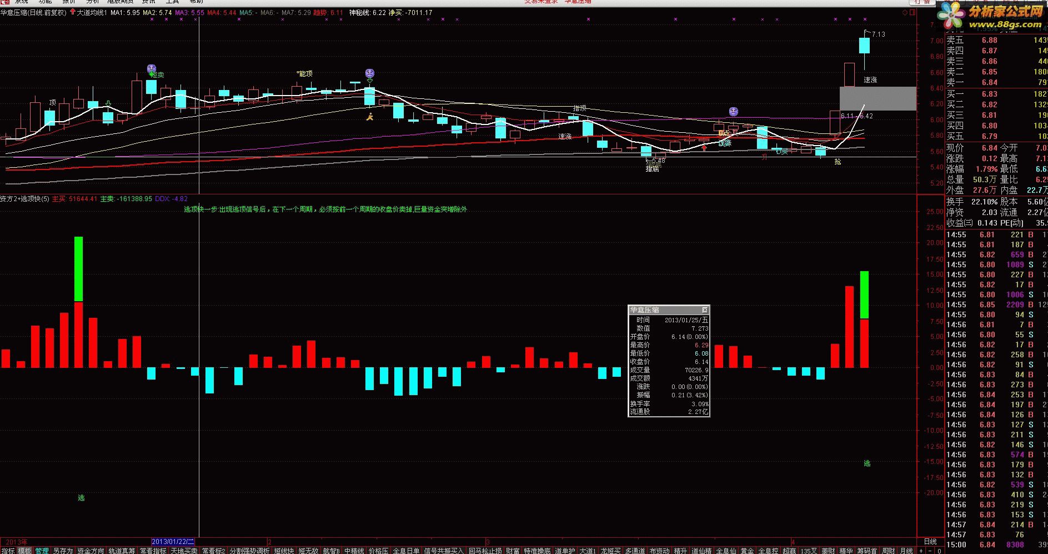The width and height of the screenshot is (1048, 554).
Task: Switch to 常看指标 tab
Action: point(153,551)
